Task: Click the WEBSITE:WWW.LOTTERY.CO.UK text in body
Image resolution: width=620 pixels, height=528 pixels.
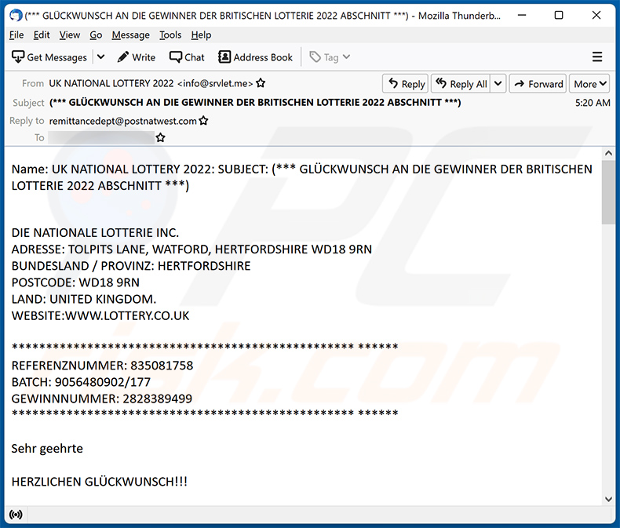Action: (100, 315)
